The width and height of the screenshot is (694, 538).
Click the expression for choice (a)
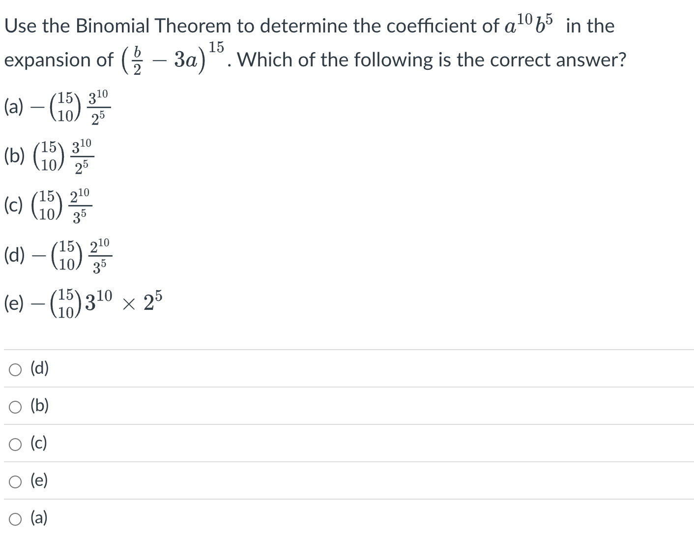tap(57, 106)
